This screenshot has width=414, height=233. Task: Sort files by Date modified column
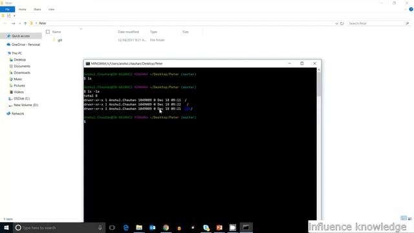point(128,32)
